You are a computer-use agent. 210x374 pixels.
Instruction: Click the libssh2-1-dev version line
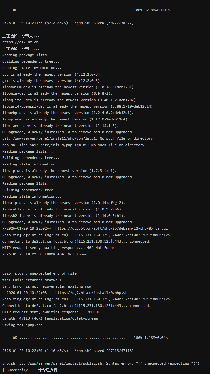click(64, 216)
